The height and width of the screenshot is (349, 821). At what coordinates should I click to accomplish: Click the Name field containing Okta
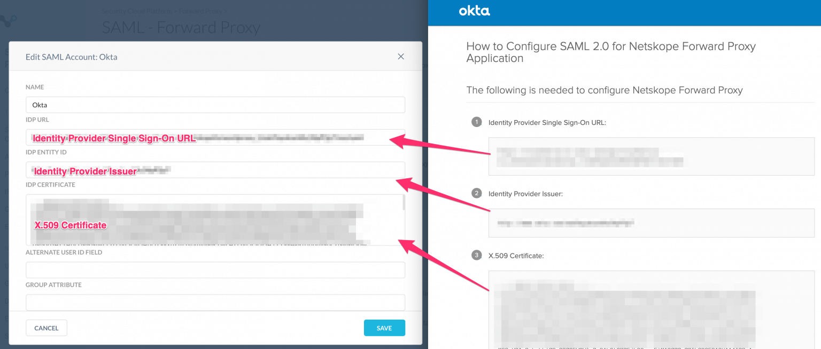tap(215, 105)
